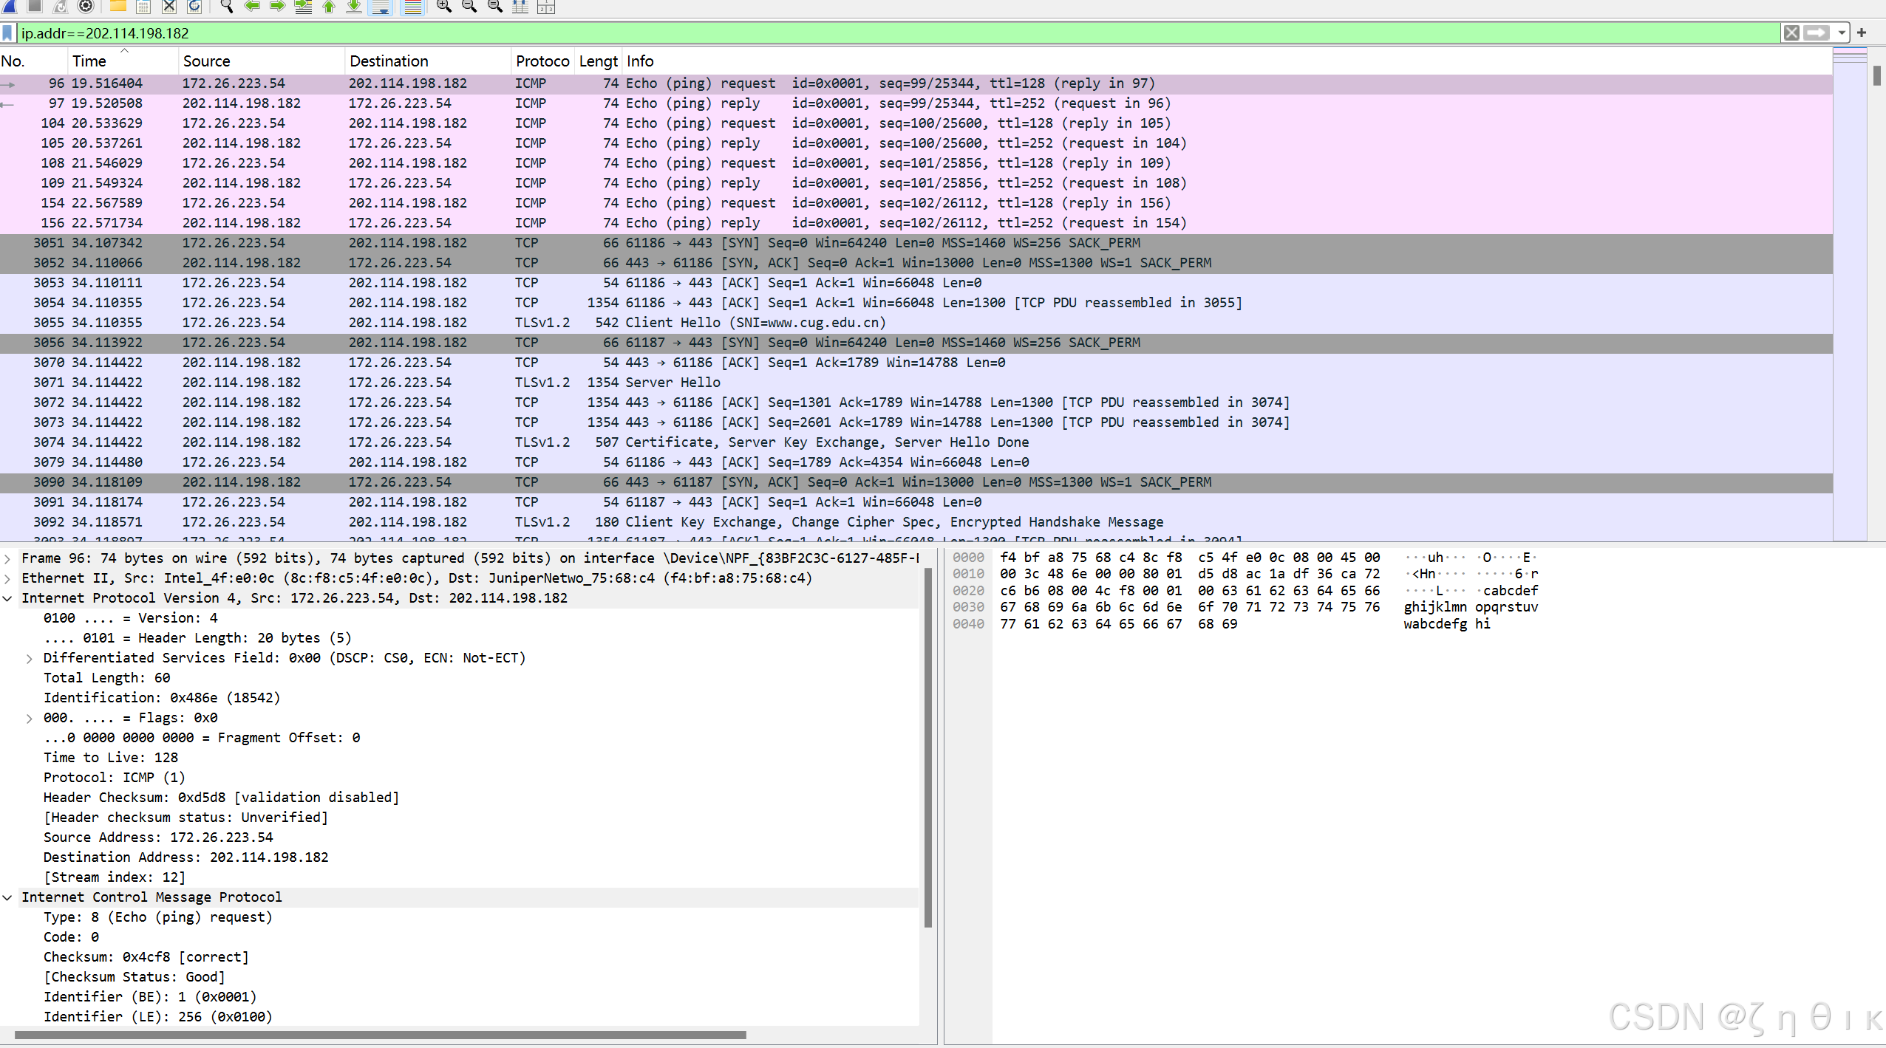Toggle auto-scroll during live capture

[x=381, y=7]
